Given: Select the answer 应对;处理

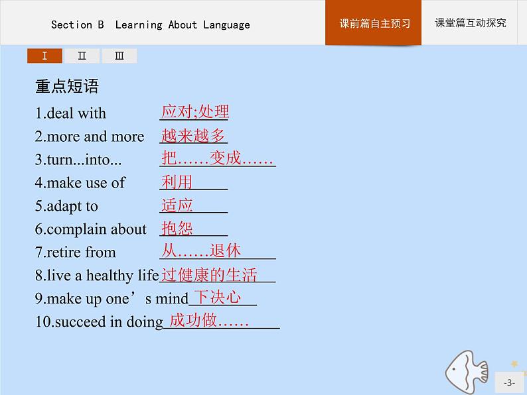Looking at the screenshot, I should (x=195, y=112).
